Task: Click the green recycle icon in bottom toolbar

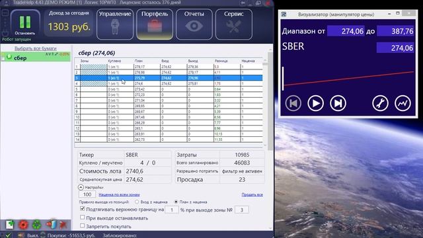Action: [37, 225]
